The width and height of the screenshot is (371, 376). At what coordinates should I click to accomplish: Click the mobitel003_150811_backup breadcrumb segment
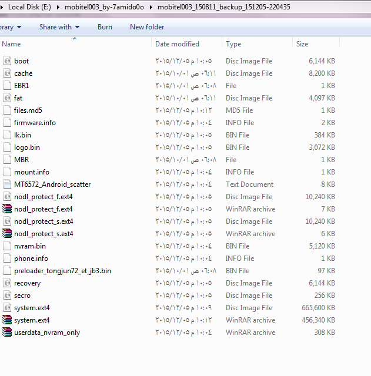pyautogui.click(x=224, y=7)
